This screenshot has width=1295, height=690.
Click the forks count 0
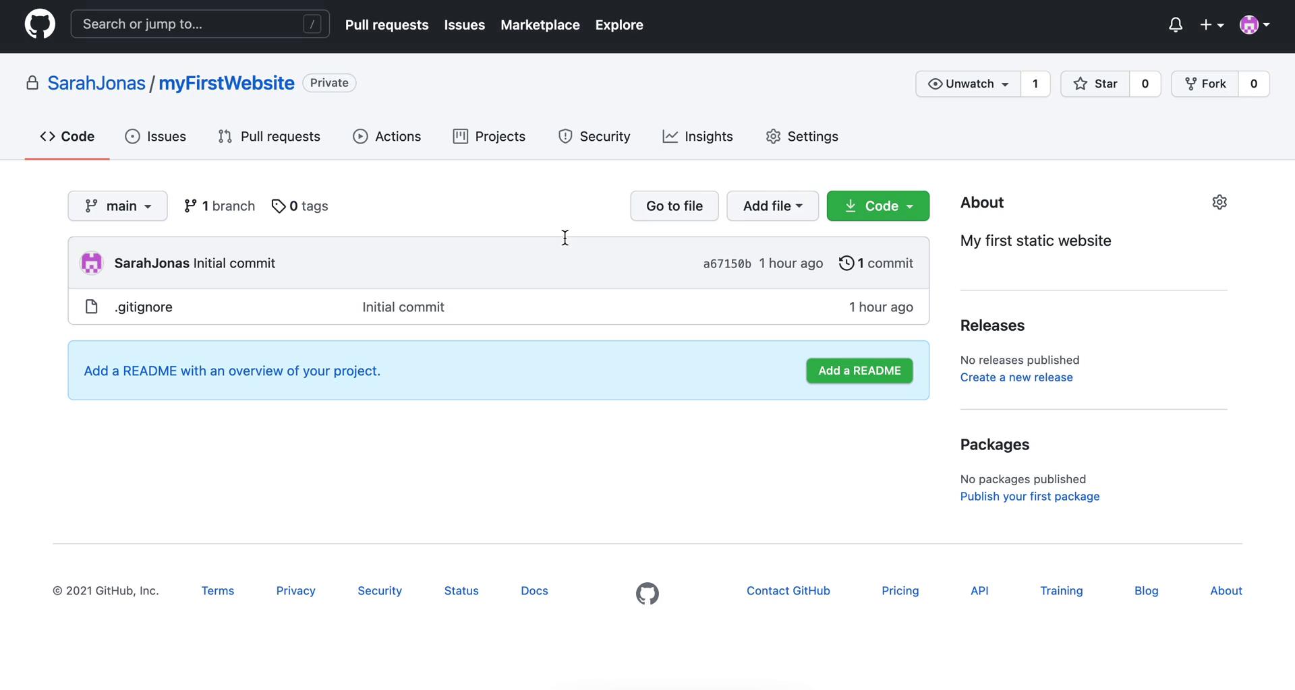pyautogui.click(x=1254, y=84)
